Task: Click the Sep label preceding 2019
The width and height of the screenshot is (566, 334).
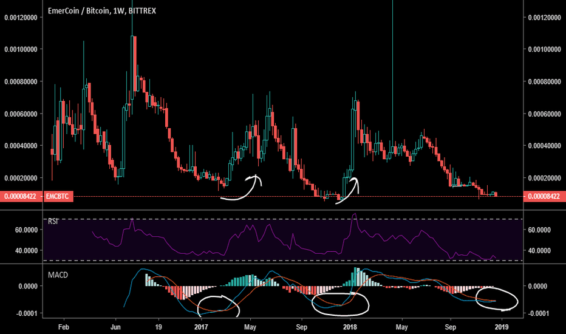Action: [450, 327]
